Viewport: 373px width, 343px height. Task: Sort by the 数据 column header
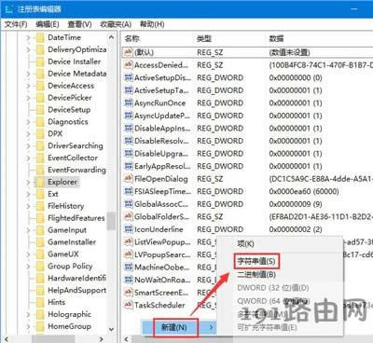(x=276, y=38)
